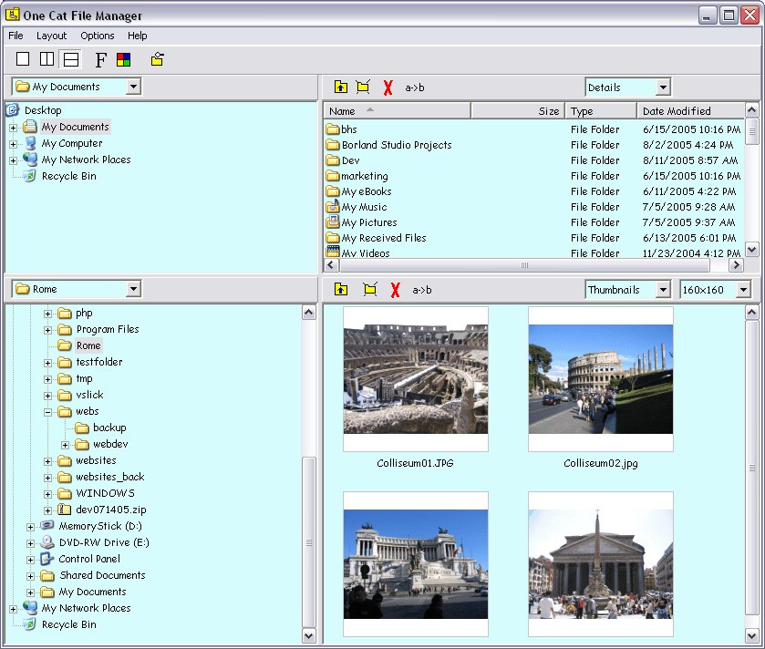This screenshot has width=765, height=649.
Task: Click red X delete in bottom pane
Action: pyautogui.click(x=395, y=290)
